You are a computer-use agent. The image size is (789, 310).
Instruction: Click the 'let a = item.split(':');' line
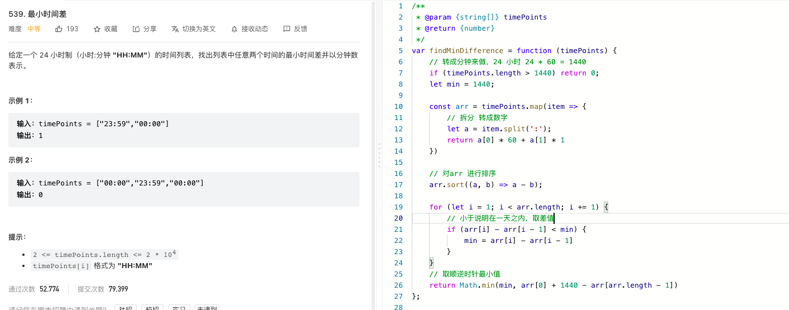point(499,128)
